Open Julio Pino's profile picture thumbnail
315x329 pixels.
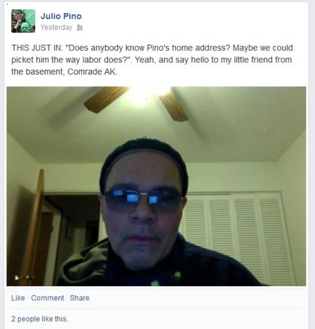pyautogui.click(x=23, y=21)
